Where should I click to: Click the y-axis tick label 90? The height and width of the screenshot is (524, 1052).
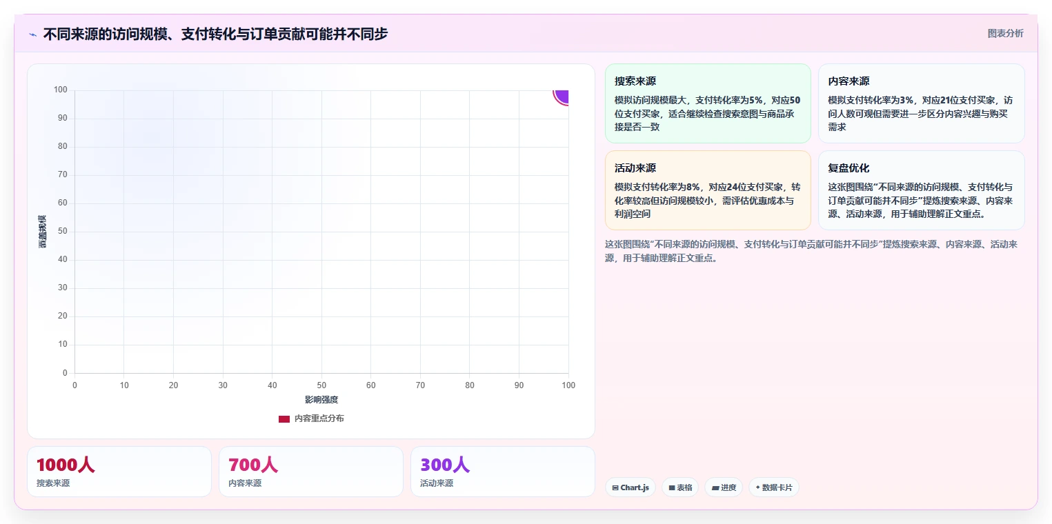63,119
